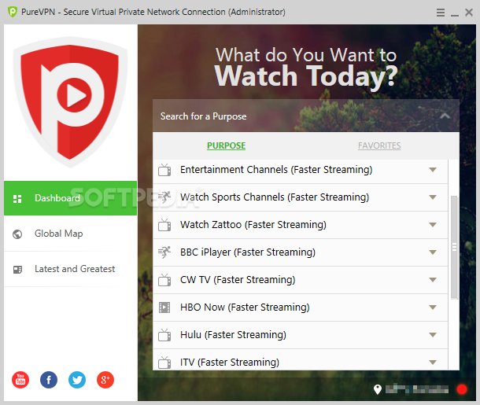Select HBO Now (Faster Streaming)

pyautogui.click(x=301, y=307)
